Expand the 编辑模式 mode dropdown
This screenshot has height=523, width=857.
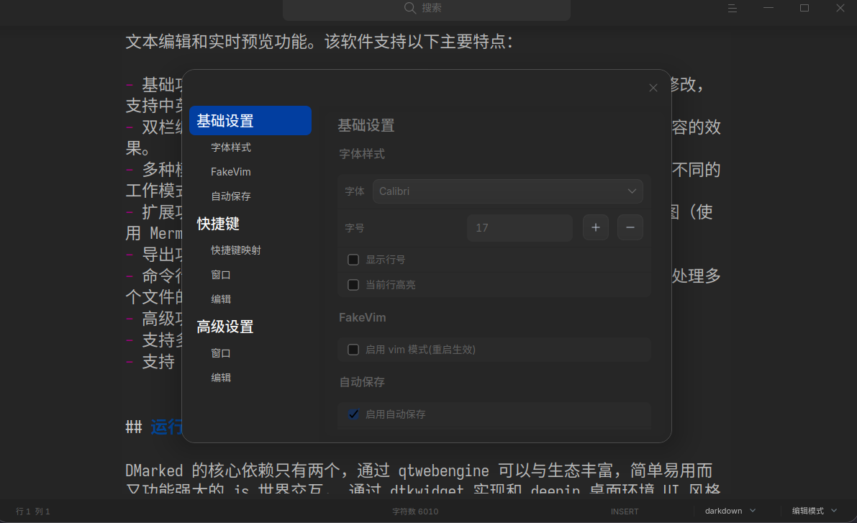[815, 511]
